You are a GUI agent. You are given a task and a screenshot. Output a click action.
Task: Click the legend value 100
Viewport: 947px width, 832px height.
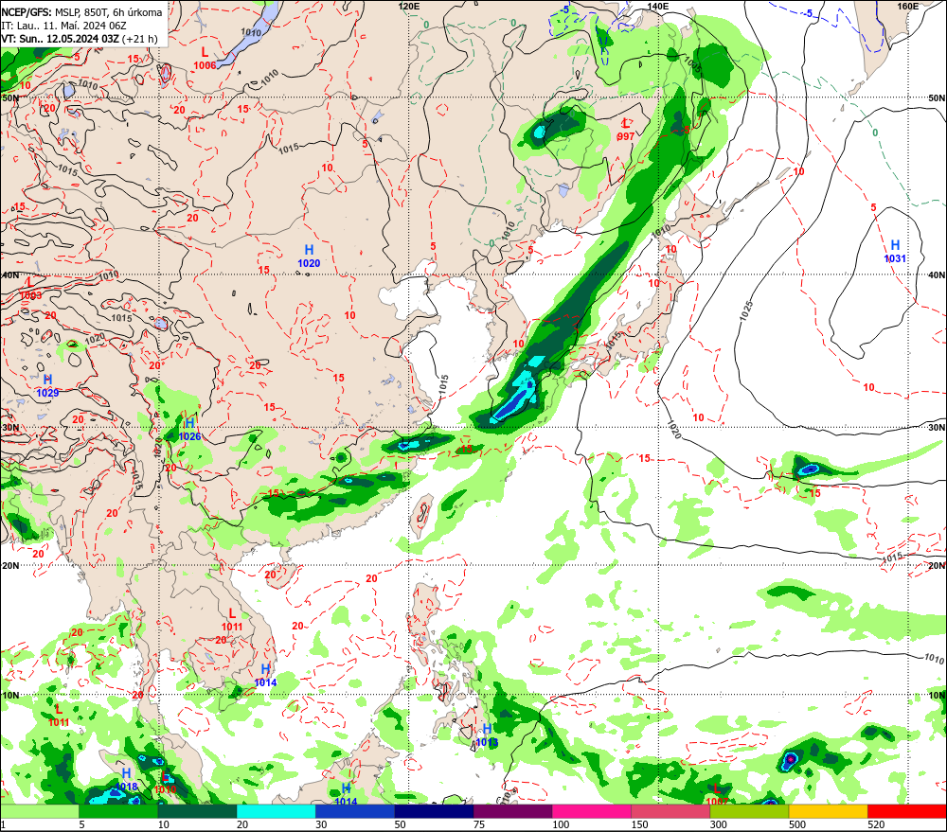(x=561, y=824)
